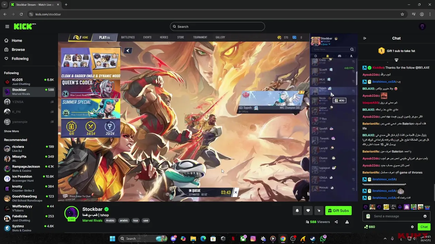The image size is (435, 244).
Task: Open a new browser tab
Action: [x=66, y=4]
